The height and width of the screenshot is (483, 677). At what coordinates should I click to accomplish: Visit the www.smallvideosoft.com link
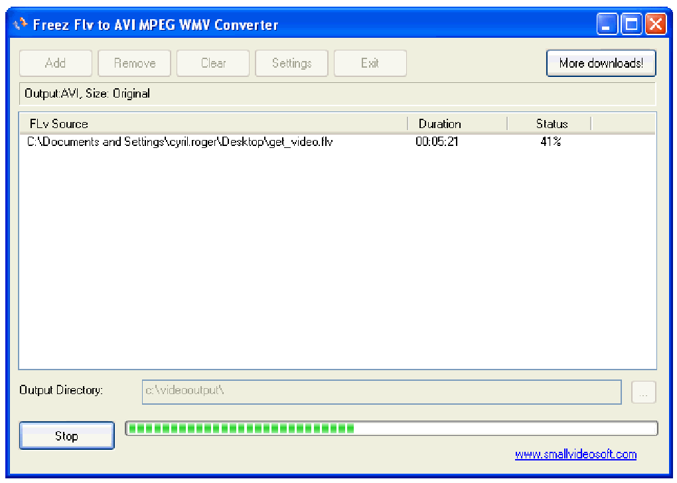coord(575,454)
